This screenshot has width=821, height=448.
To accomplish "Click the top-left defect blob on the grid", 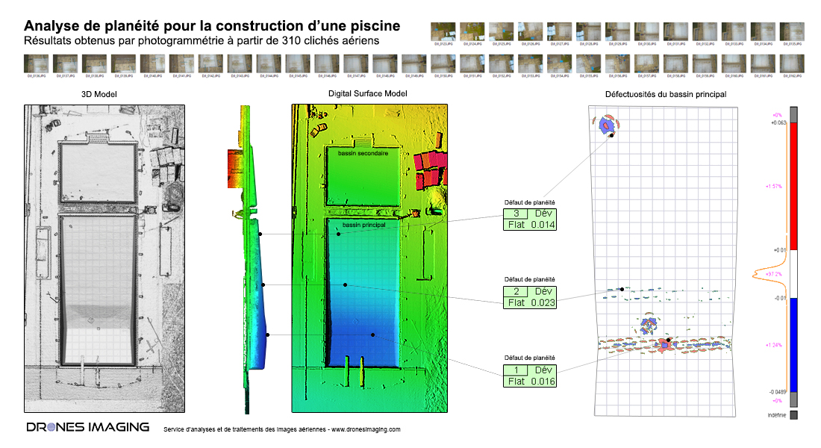I will click(606, 125).
